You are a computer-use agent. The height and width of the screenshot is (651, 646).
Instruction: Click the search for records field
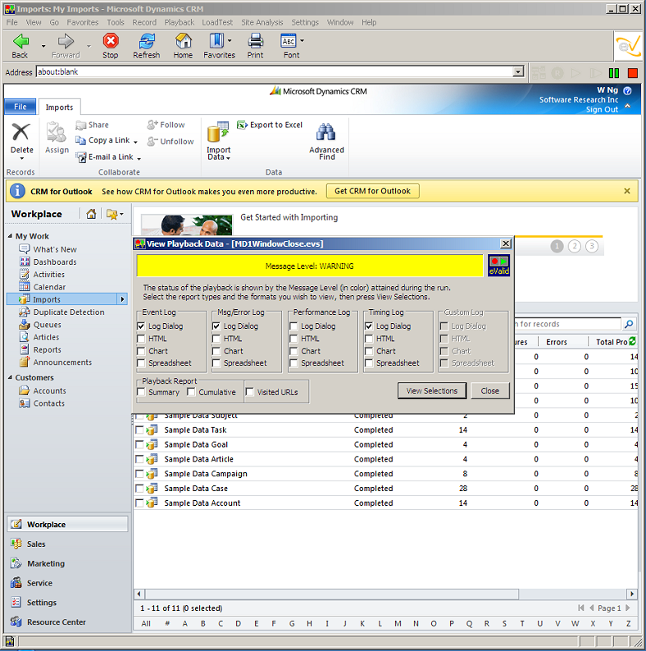[x=567, y=324]
